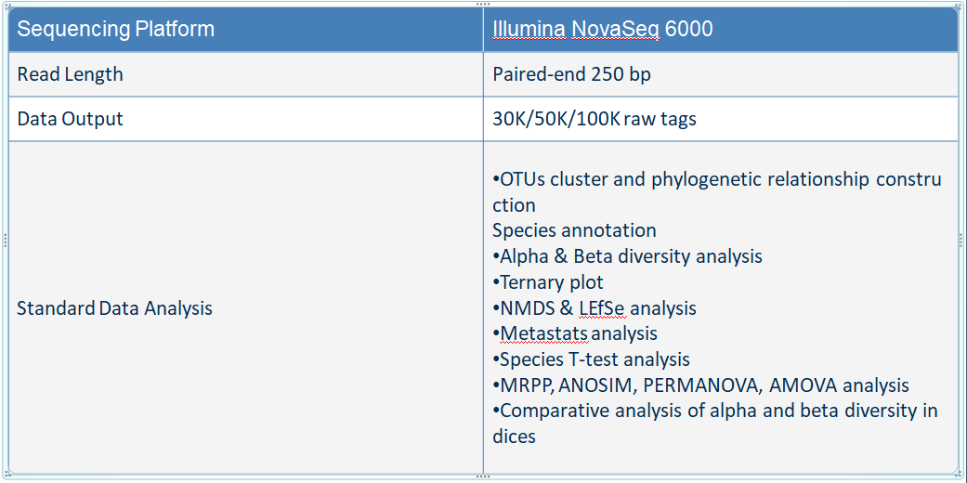967x483 pixels.
Task: Click the table's left-middle sizing handle
Action: [x=5, y=240]
